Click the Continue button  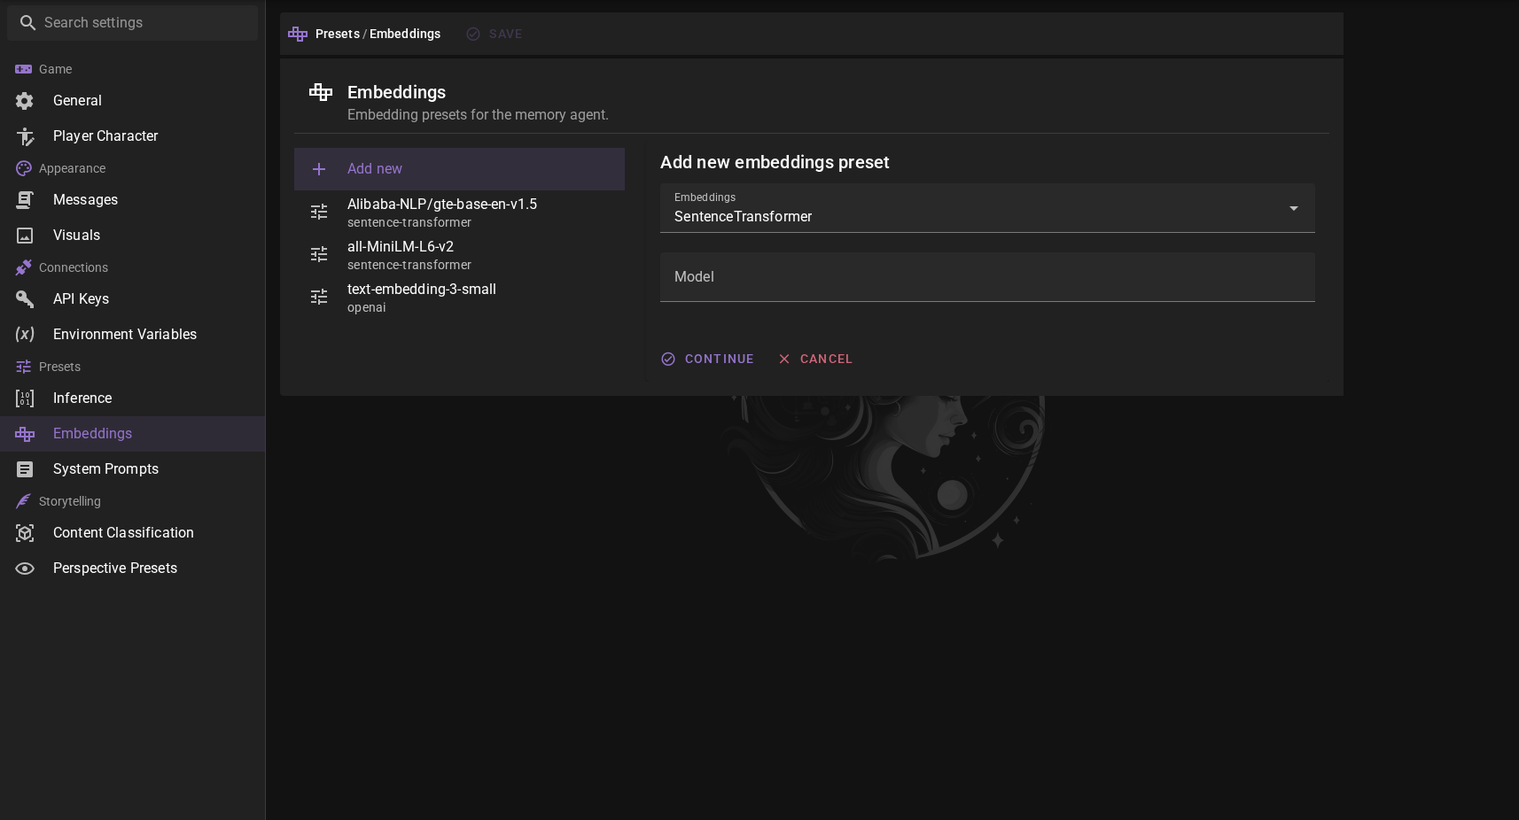point(707,359)
